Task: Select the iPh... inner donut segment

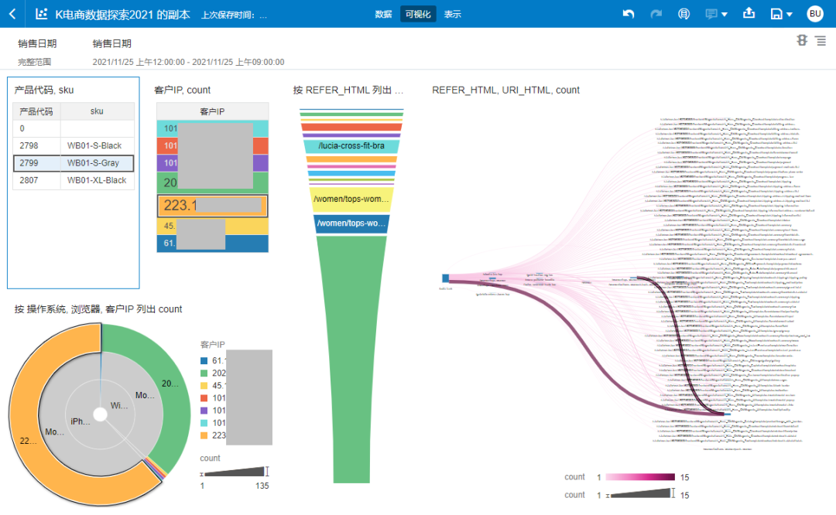Action: click(80, 421)
